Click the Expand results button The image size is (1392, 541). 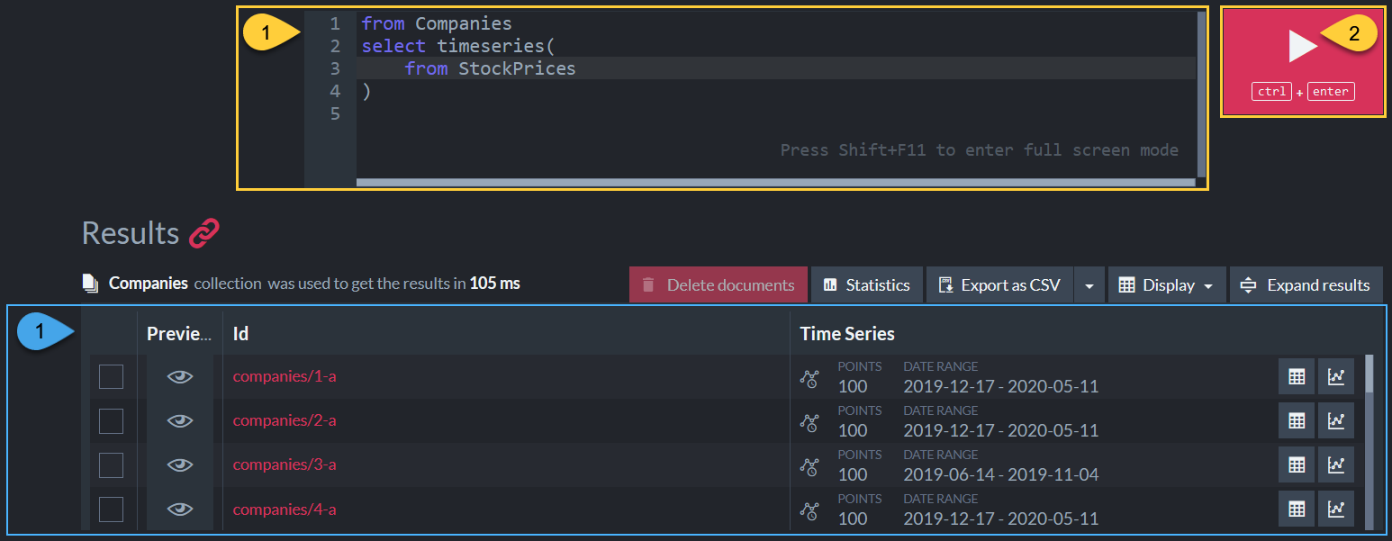1306,285
